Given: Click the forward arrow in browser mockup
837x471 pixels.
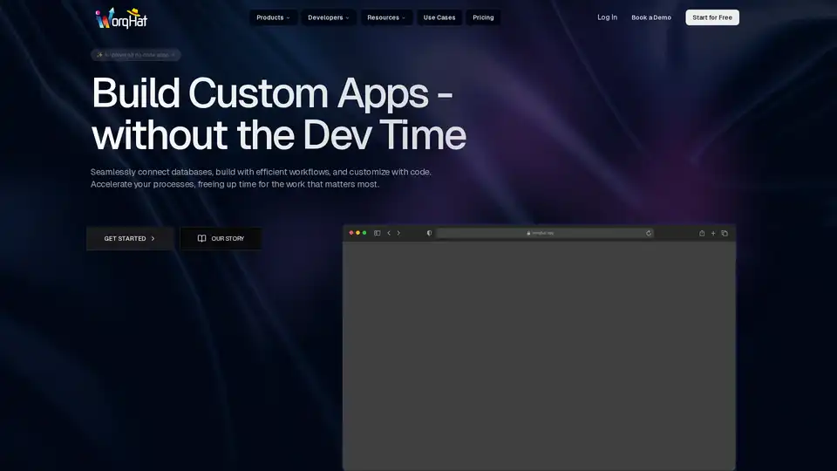Looking at the screenshot, I should click(398, 233).
